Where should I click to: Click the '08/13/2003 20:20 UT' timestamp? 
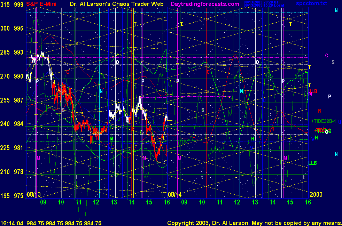[x=261, y=2]
